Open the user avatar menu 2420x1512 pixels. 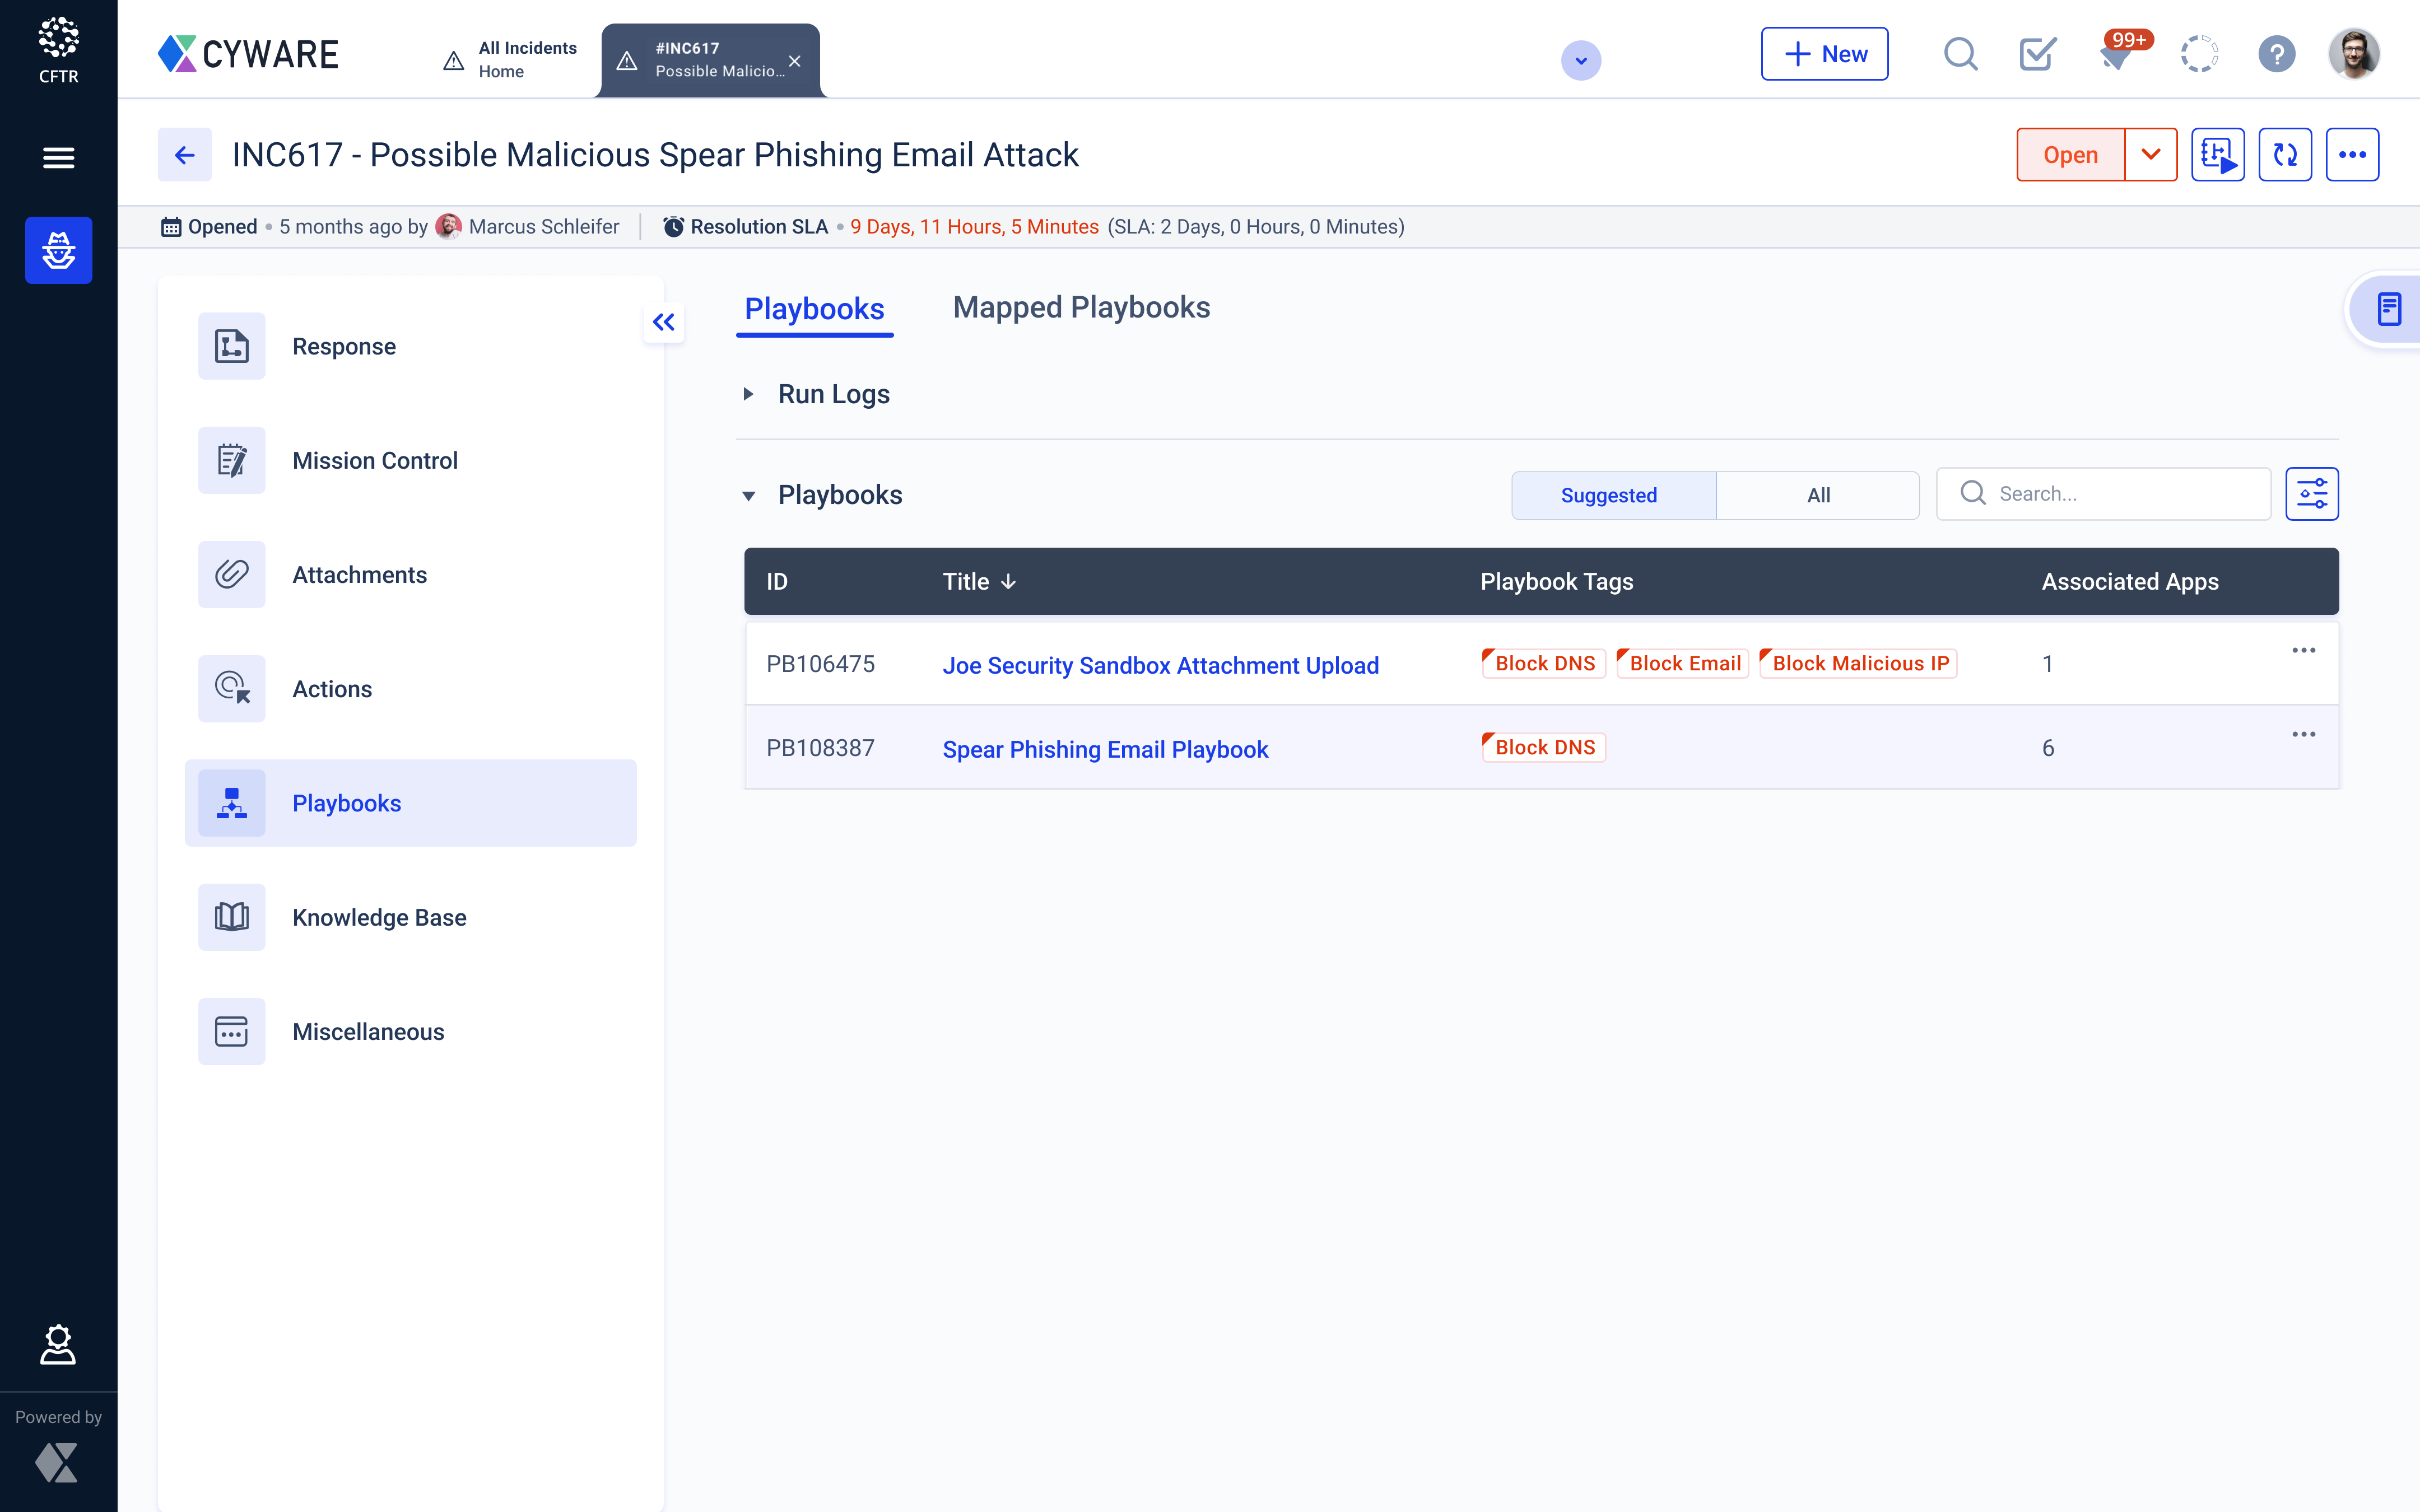coord(2353,54)
